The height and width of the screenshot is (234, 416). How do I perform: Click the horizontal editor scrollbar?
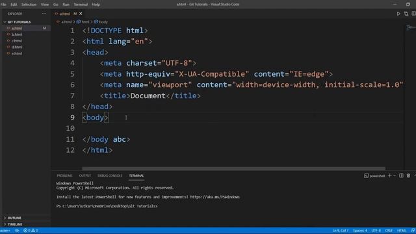point(234,168)
